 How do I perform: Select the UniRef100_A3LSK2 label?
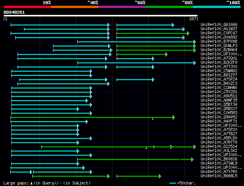219,151
